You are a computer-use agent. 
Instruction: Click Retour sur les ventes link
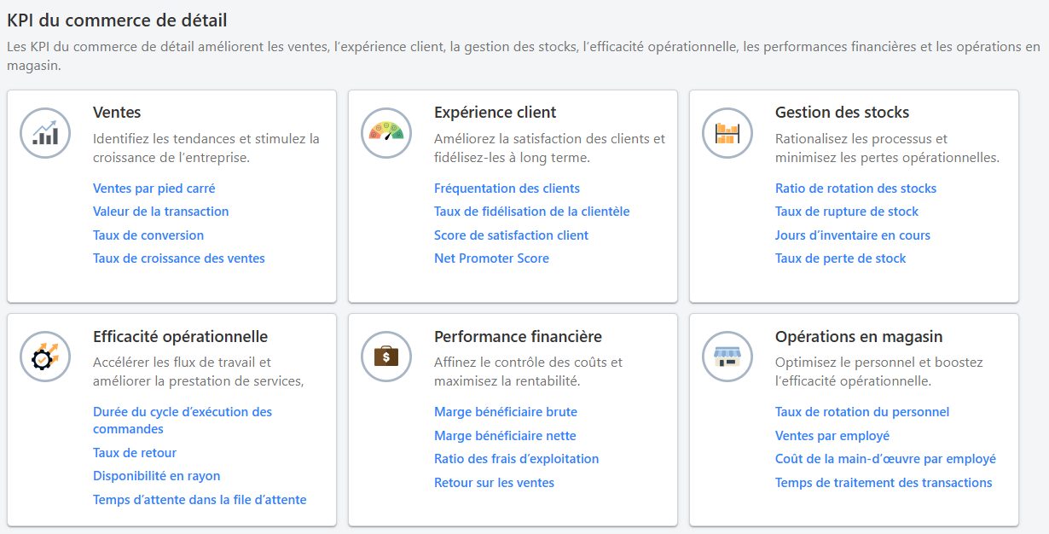(x=494, y=483)
